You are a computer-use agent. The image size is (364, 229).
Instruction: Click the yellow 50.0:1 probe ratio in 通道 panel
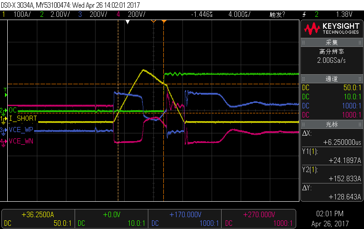point(352,87)
